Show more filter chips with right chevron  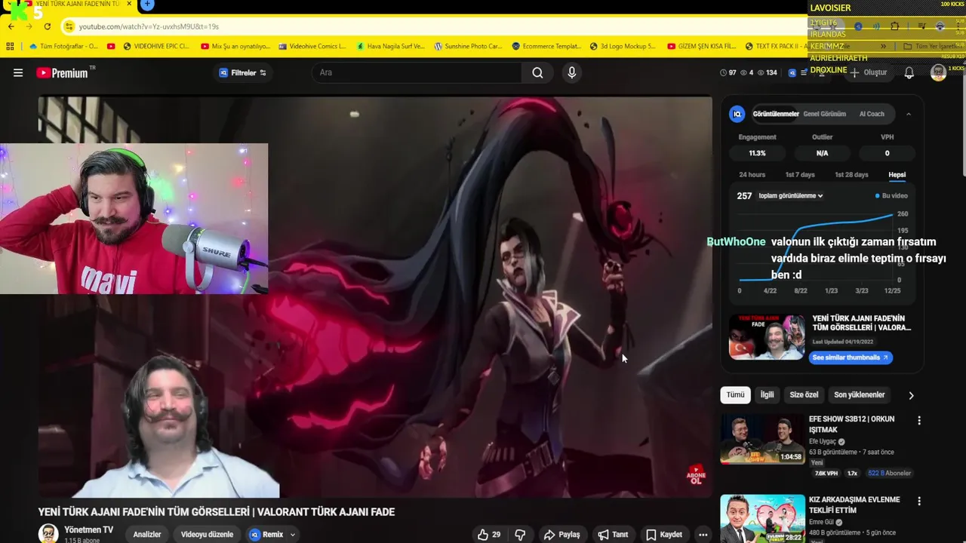pyautogui.click(x=911, y=395)
